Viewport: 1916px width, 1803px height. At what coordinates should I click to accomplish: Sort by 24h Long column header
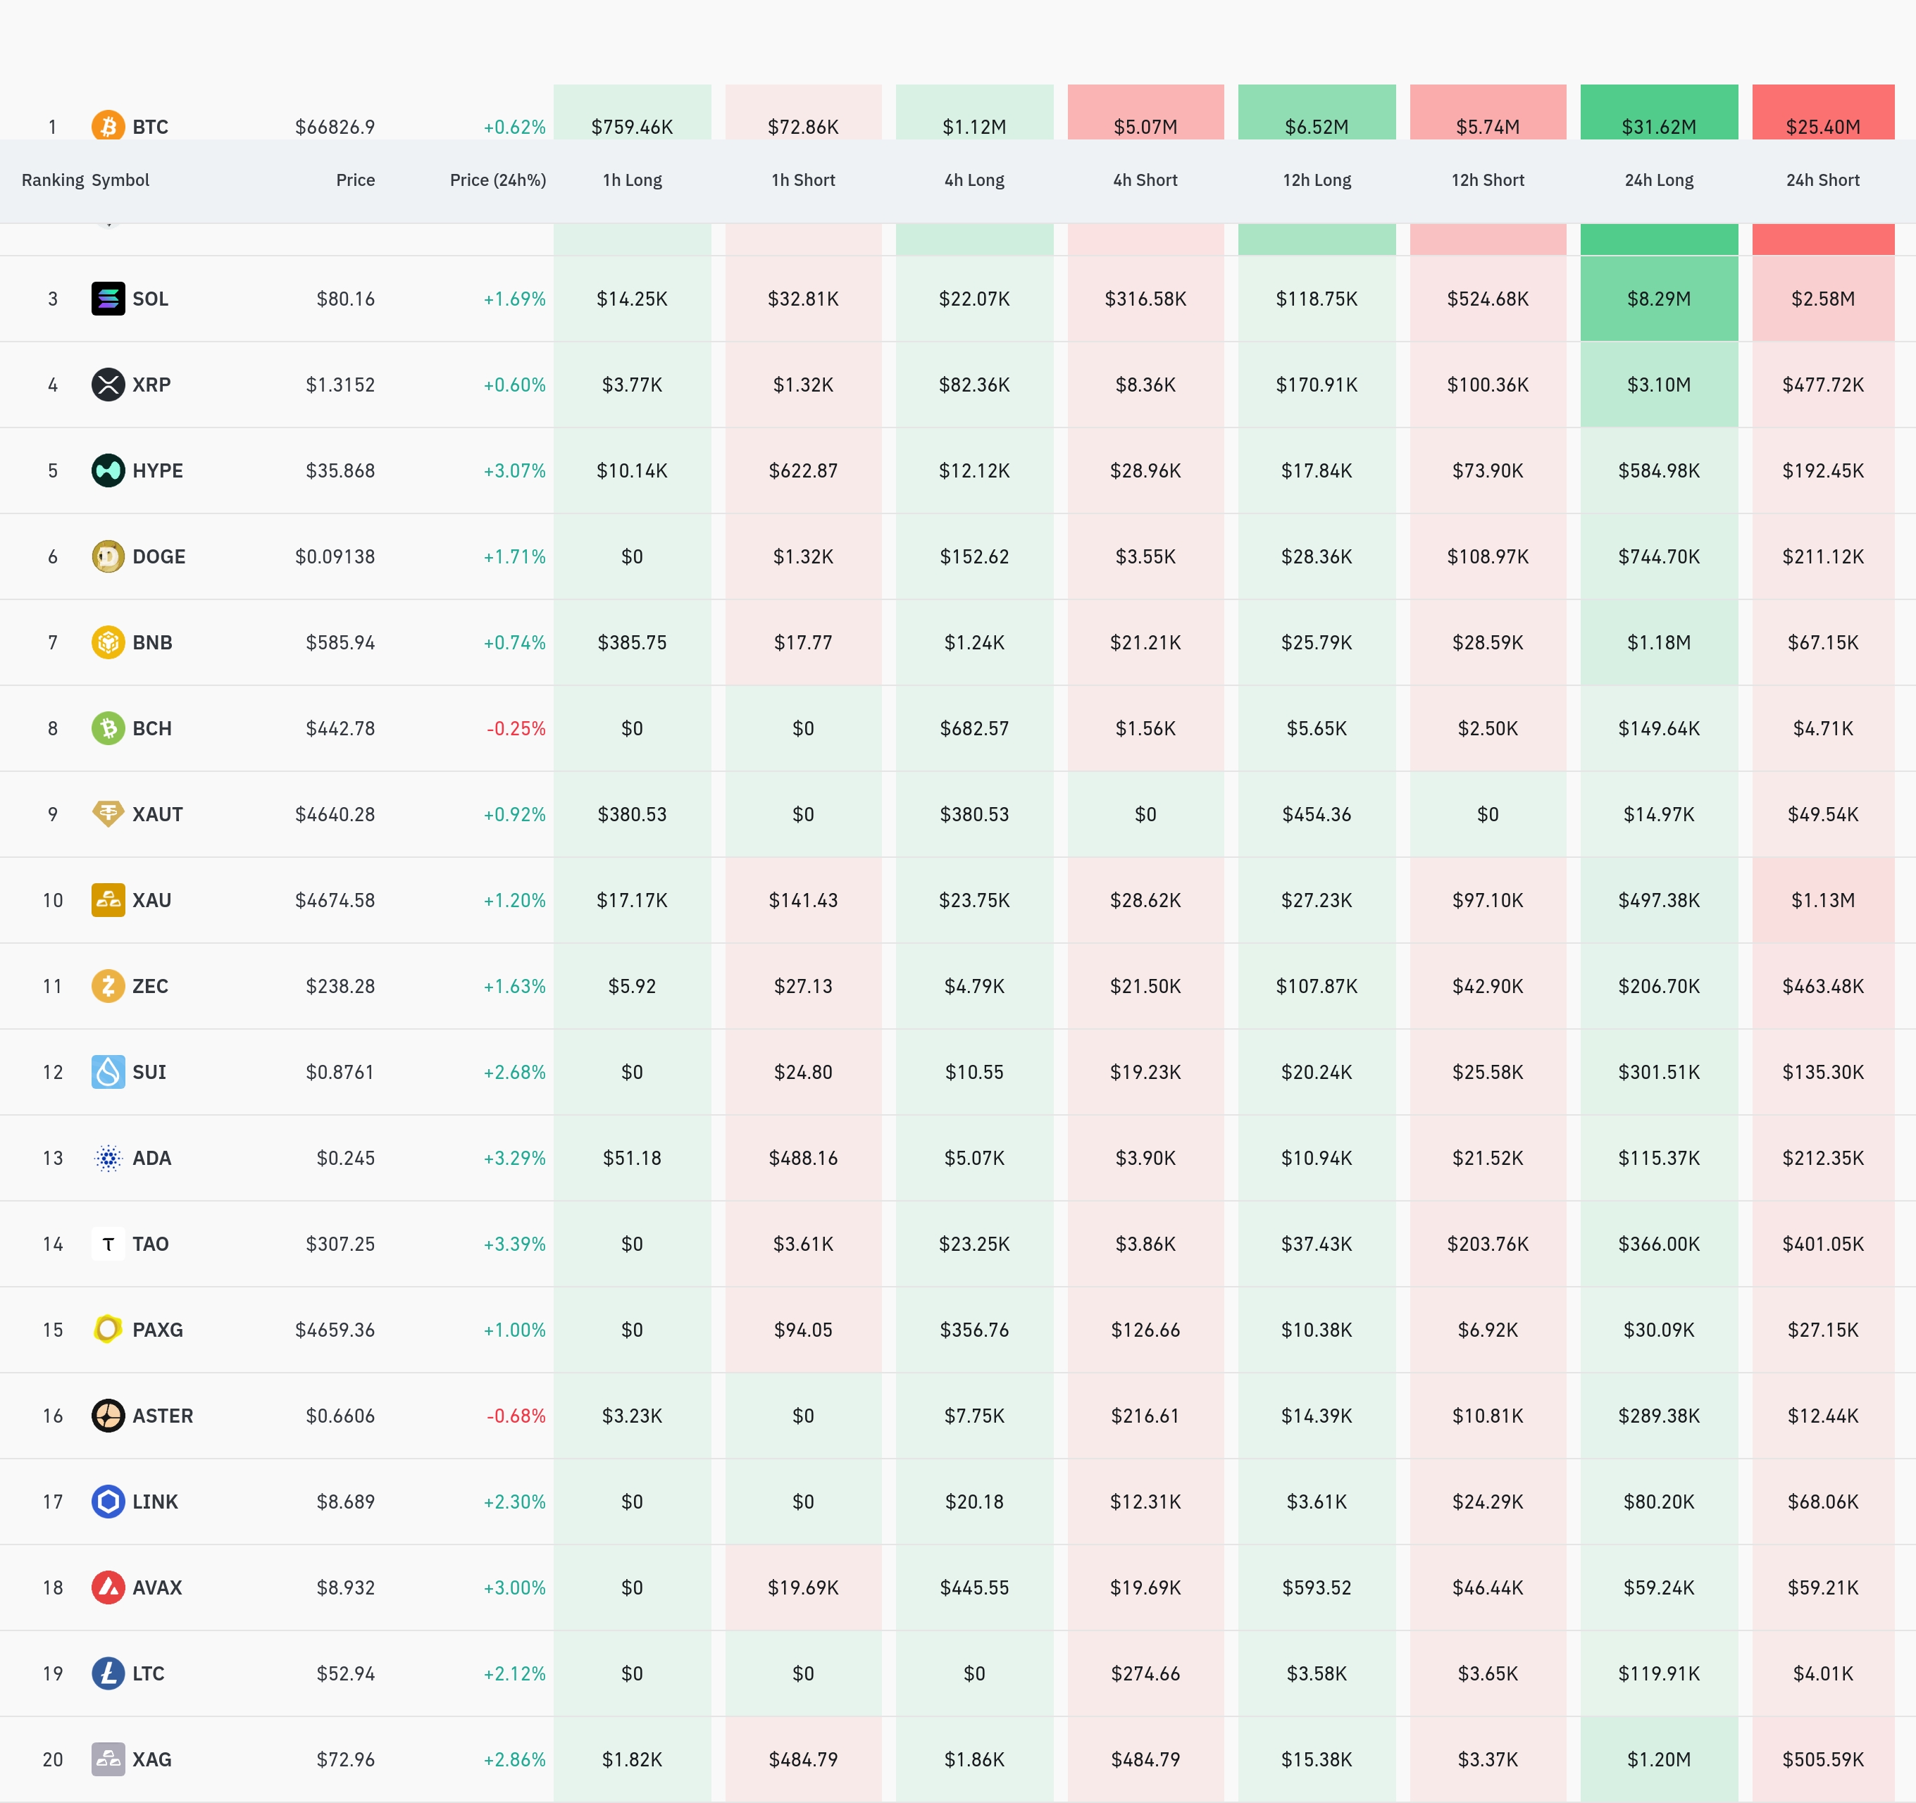(1657, 180)
